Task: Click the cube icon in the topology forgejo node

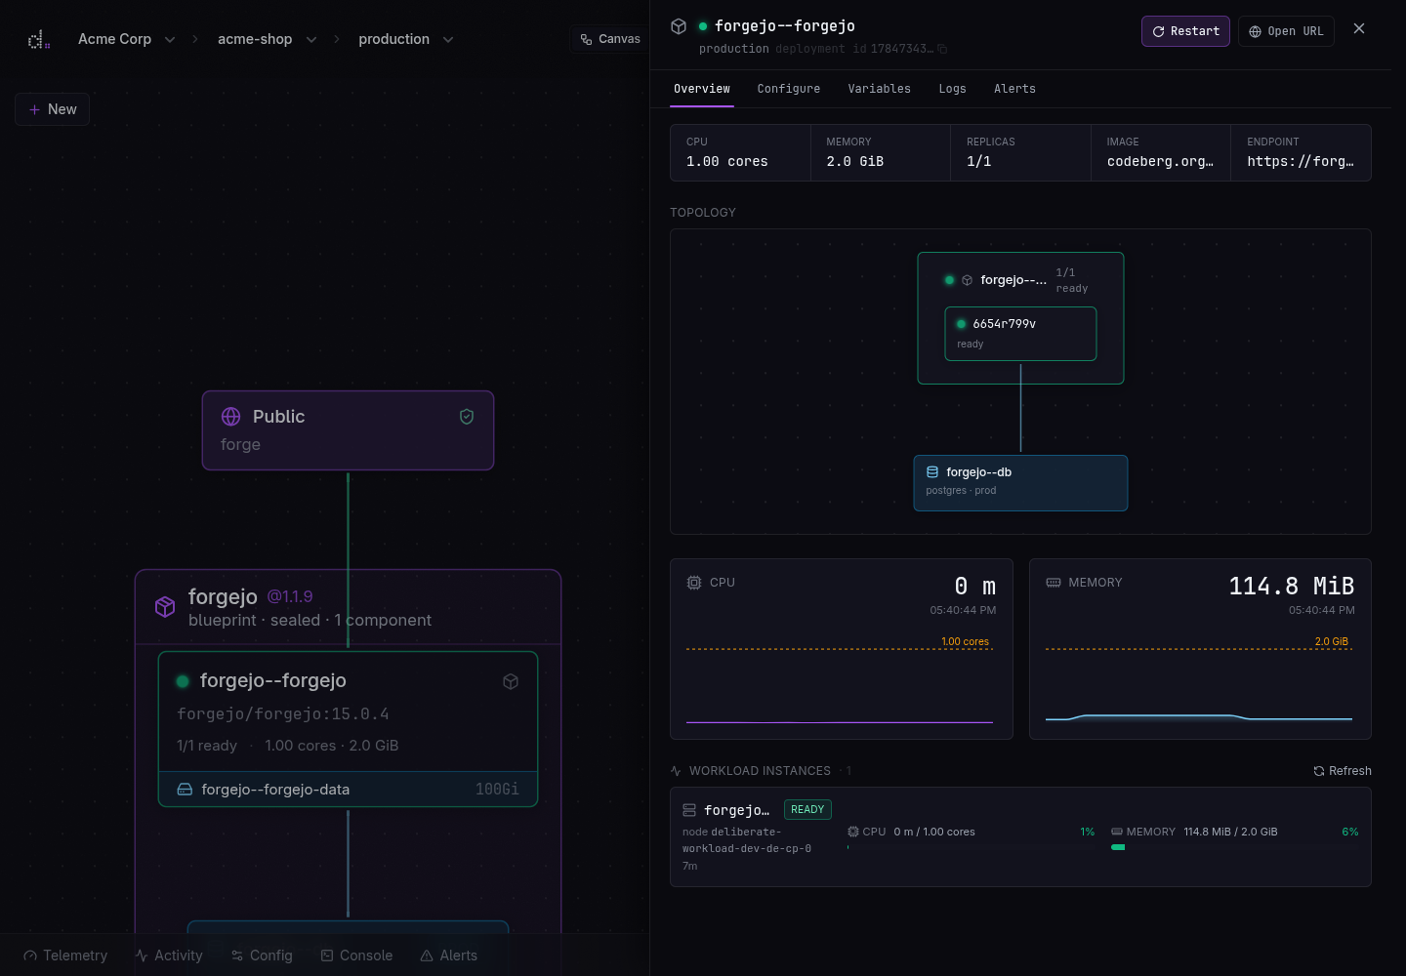Action: [968, 280]
